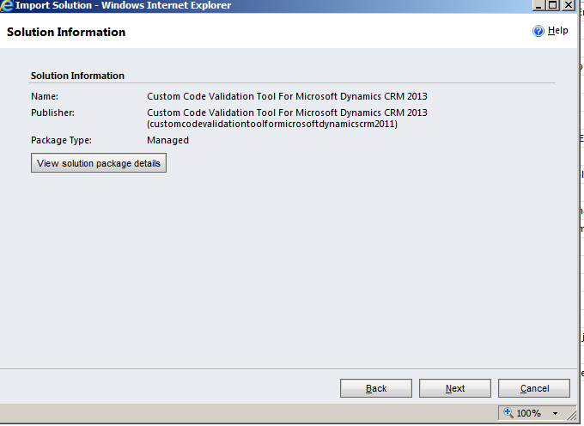The image size is (584, 426).
Task: Maximize the Import Solution window
Action: (553, 5)
